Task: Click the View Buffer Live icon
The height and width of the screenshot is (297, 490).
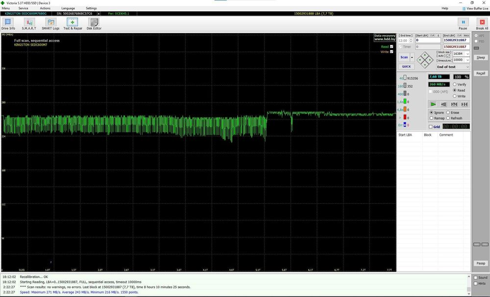Action: click(464, 8)
